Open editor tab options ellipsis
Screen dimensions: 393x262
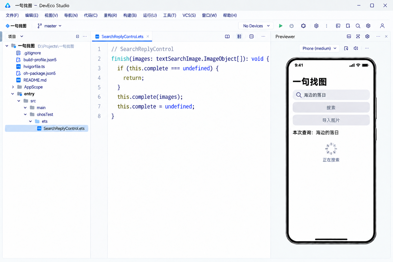(x=263, y=37)
